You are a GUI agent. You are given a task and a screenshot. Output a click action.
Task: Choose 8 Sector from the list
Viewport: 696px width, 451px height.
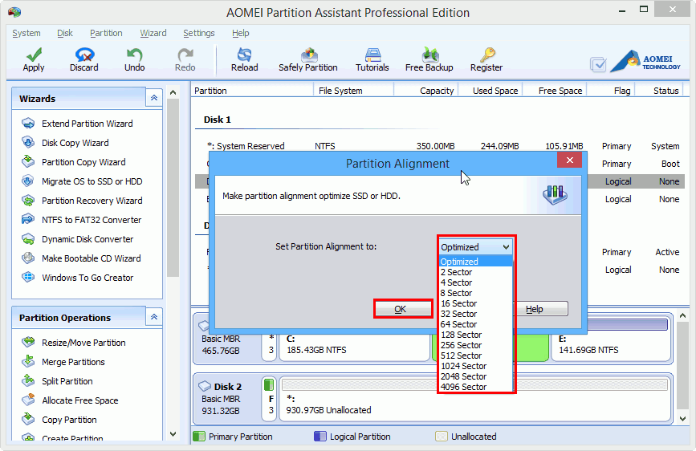point(475,293)
